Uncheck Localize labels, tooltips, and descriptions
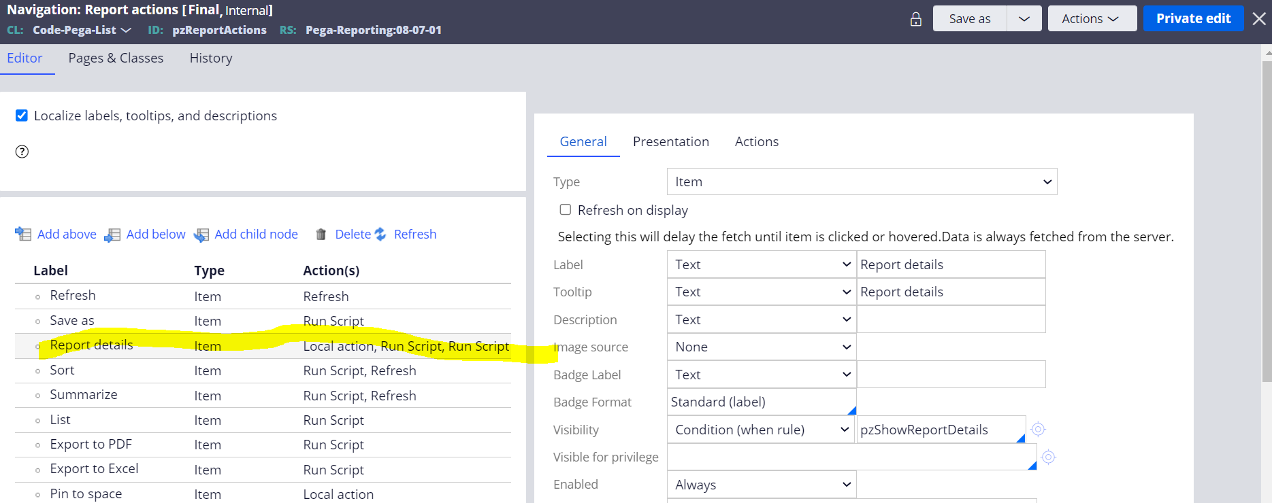 22,116
